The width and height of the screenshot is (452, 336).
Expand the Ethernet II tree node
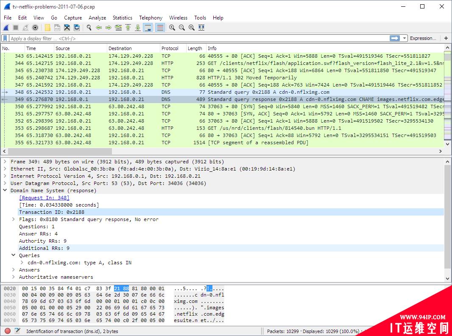[5, 169]
